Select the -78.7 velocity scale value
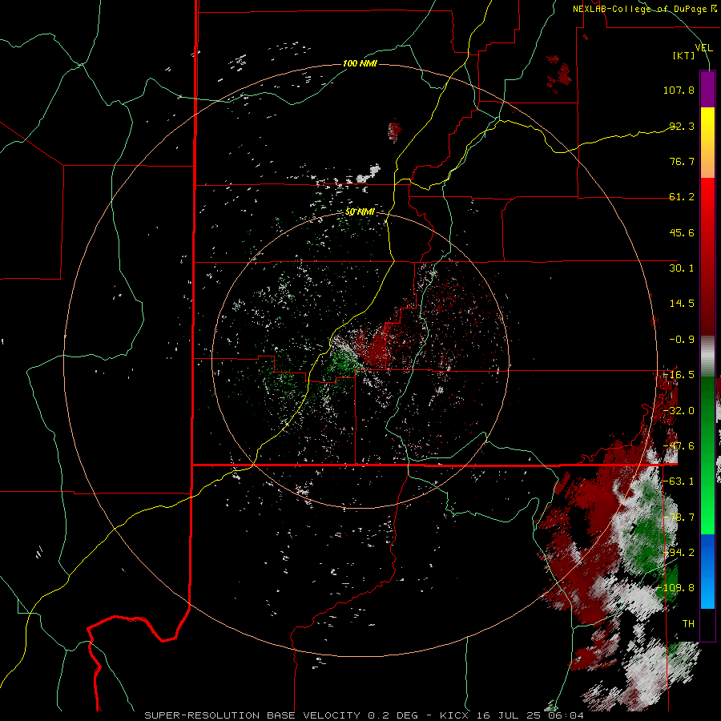Screen dimensions: 721x721 pos(679,518)
